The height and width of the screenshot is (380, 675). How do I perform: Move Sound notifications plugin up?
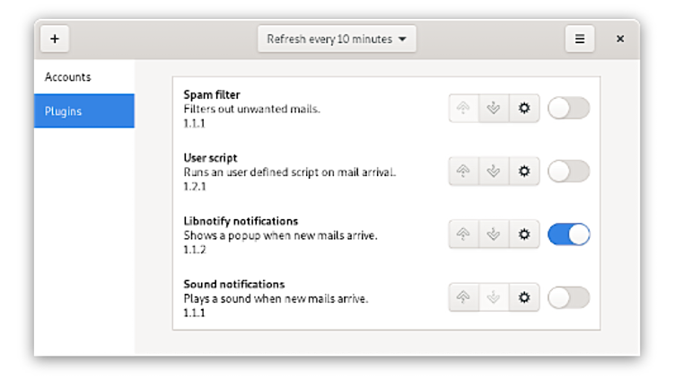click(x=464, y=297)
